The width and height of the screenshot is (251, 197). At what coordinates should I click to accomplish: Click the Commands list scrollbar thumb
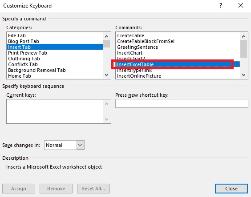tap(243, 49)
